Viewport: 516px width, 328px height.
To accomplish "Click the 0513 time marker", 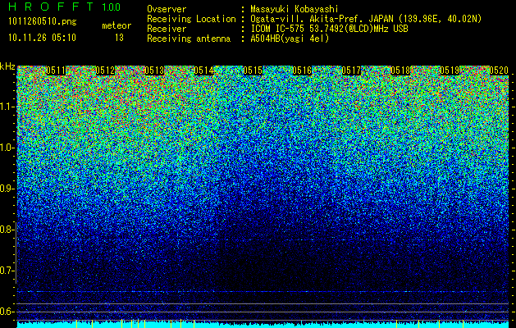I will [154, 71].
